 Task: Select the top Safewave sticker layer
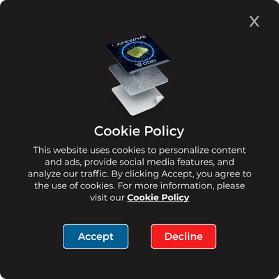click(138, 53)
